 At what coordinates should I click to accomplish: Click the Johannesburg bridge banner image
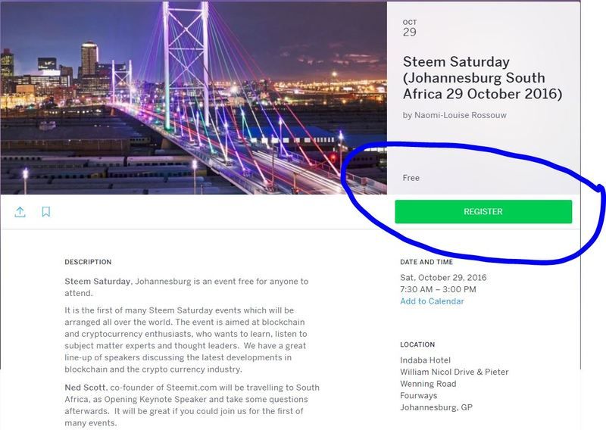tap(193, 97)
